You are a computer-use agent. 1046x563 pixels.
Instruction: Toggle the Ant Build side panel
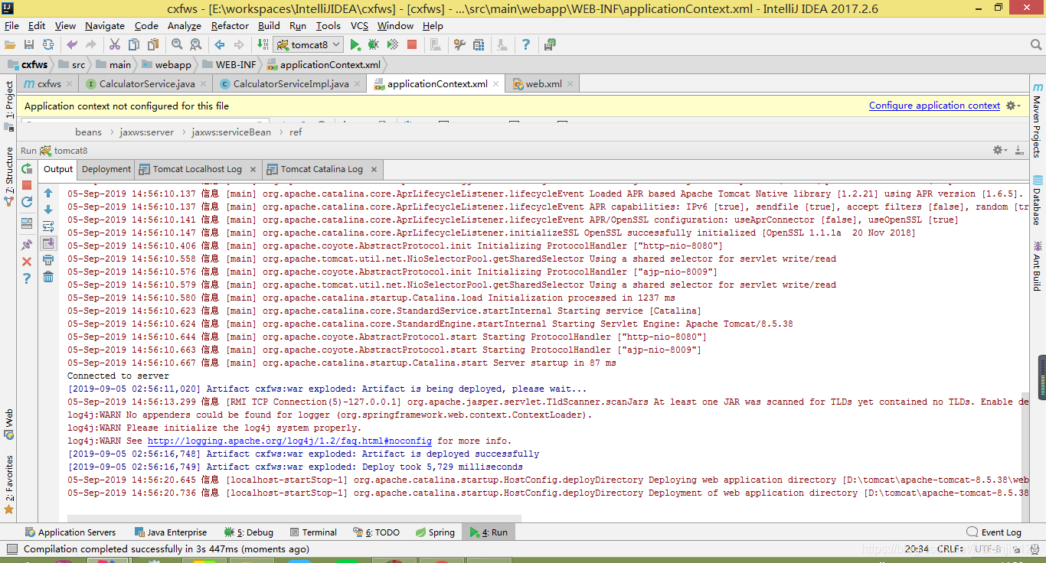pyautogui.click(x=1037, y=265)
